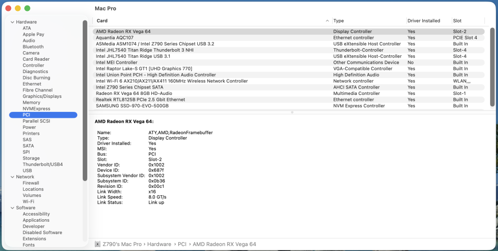Select Radeon RX Vega 64 8GB HD-Audio row
The image size is (498, 251).
click(x=288, y=93)
